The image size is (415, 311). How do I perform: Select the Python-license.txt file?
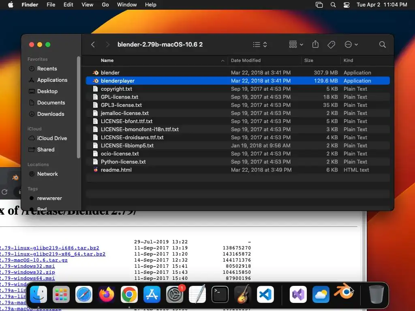237,162
